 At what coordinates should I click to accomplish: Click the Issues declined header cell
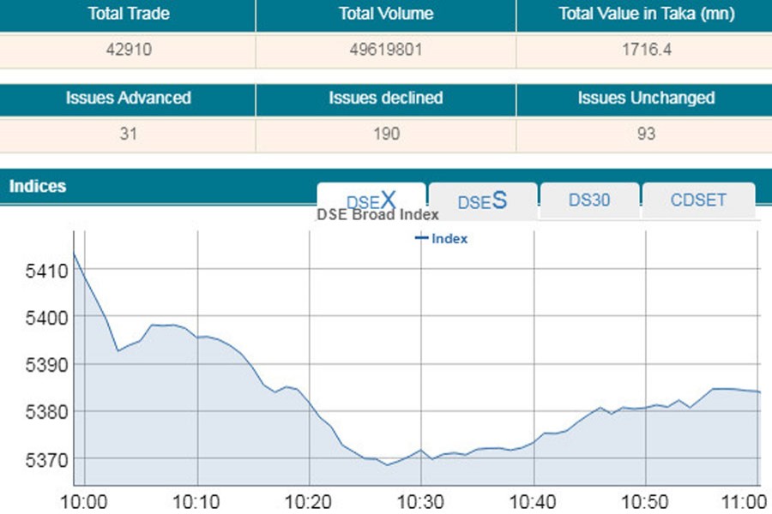tap(386, 98)
